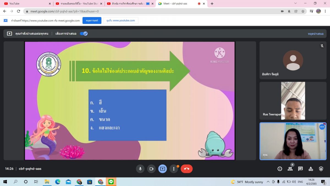Screen dimensions: 330x186
Task: Open host controls shield icon
Action: [321, 169]
